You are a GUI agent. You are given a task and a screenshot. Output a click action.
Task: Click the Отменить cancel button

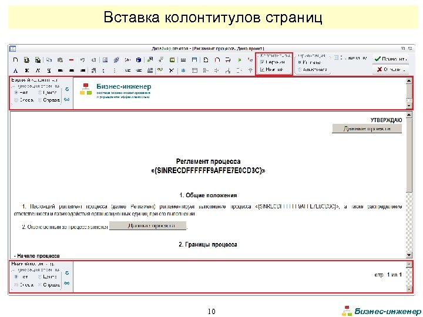tap(391, 69)
